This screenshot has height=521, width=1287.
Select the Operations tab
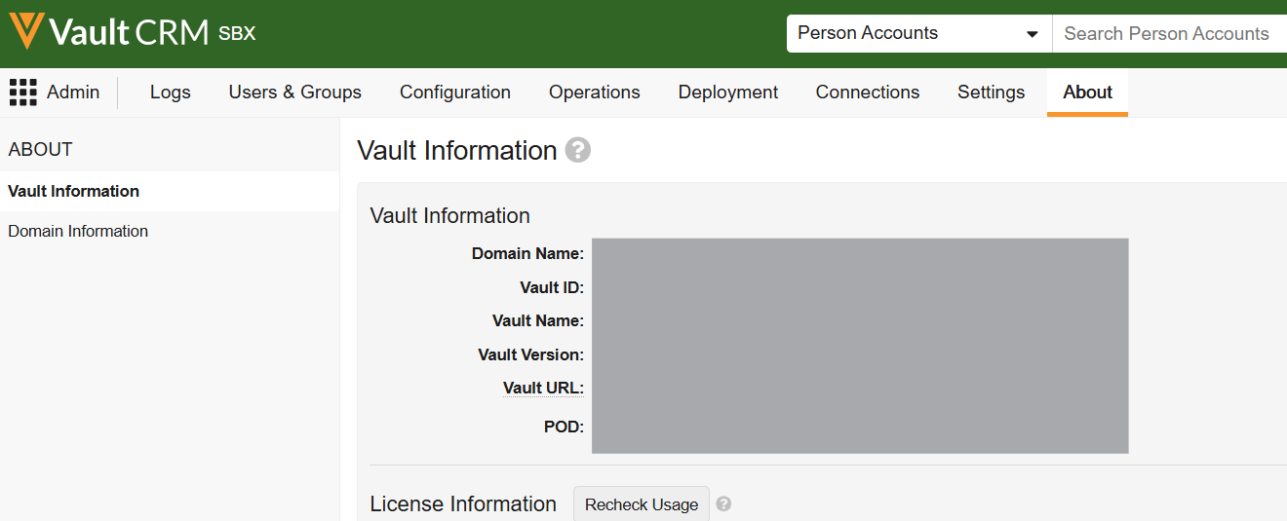[x=594, y=93]
